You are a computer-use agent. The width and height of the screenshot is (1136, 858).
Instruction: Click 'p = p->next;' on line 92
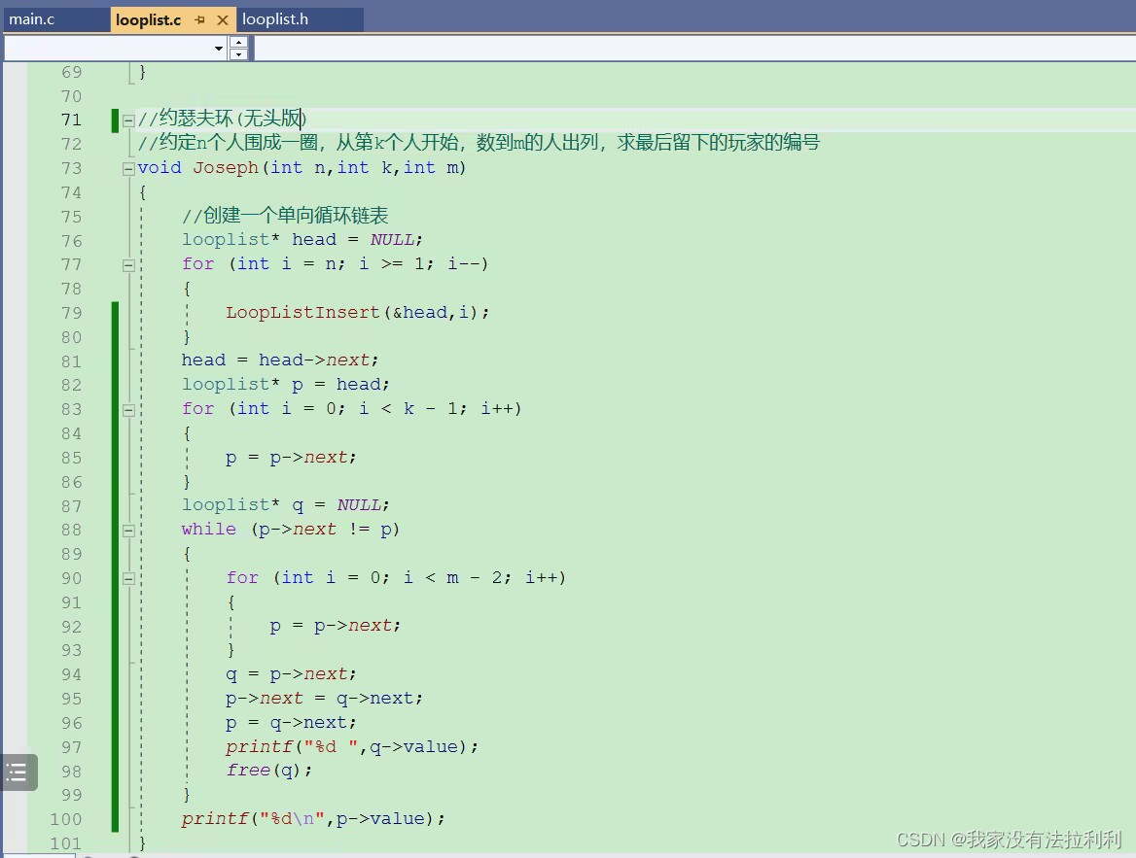(335, 626)
